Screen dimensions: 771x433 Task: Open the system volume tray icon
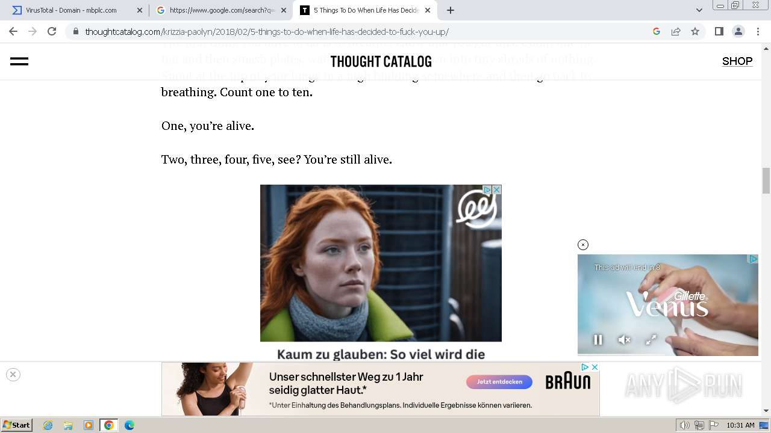click(685, 425)
